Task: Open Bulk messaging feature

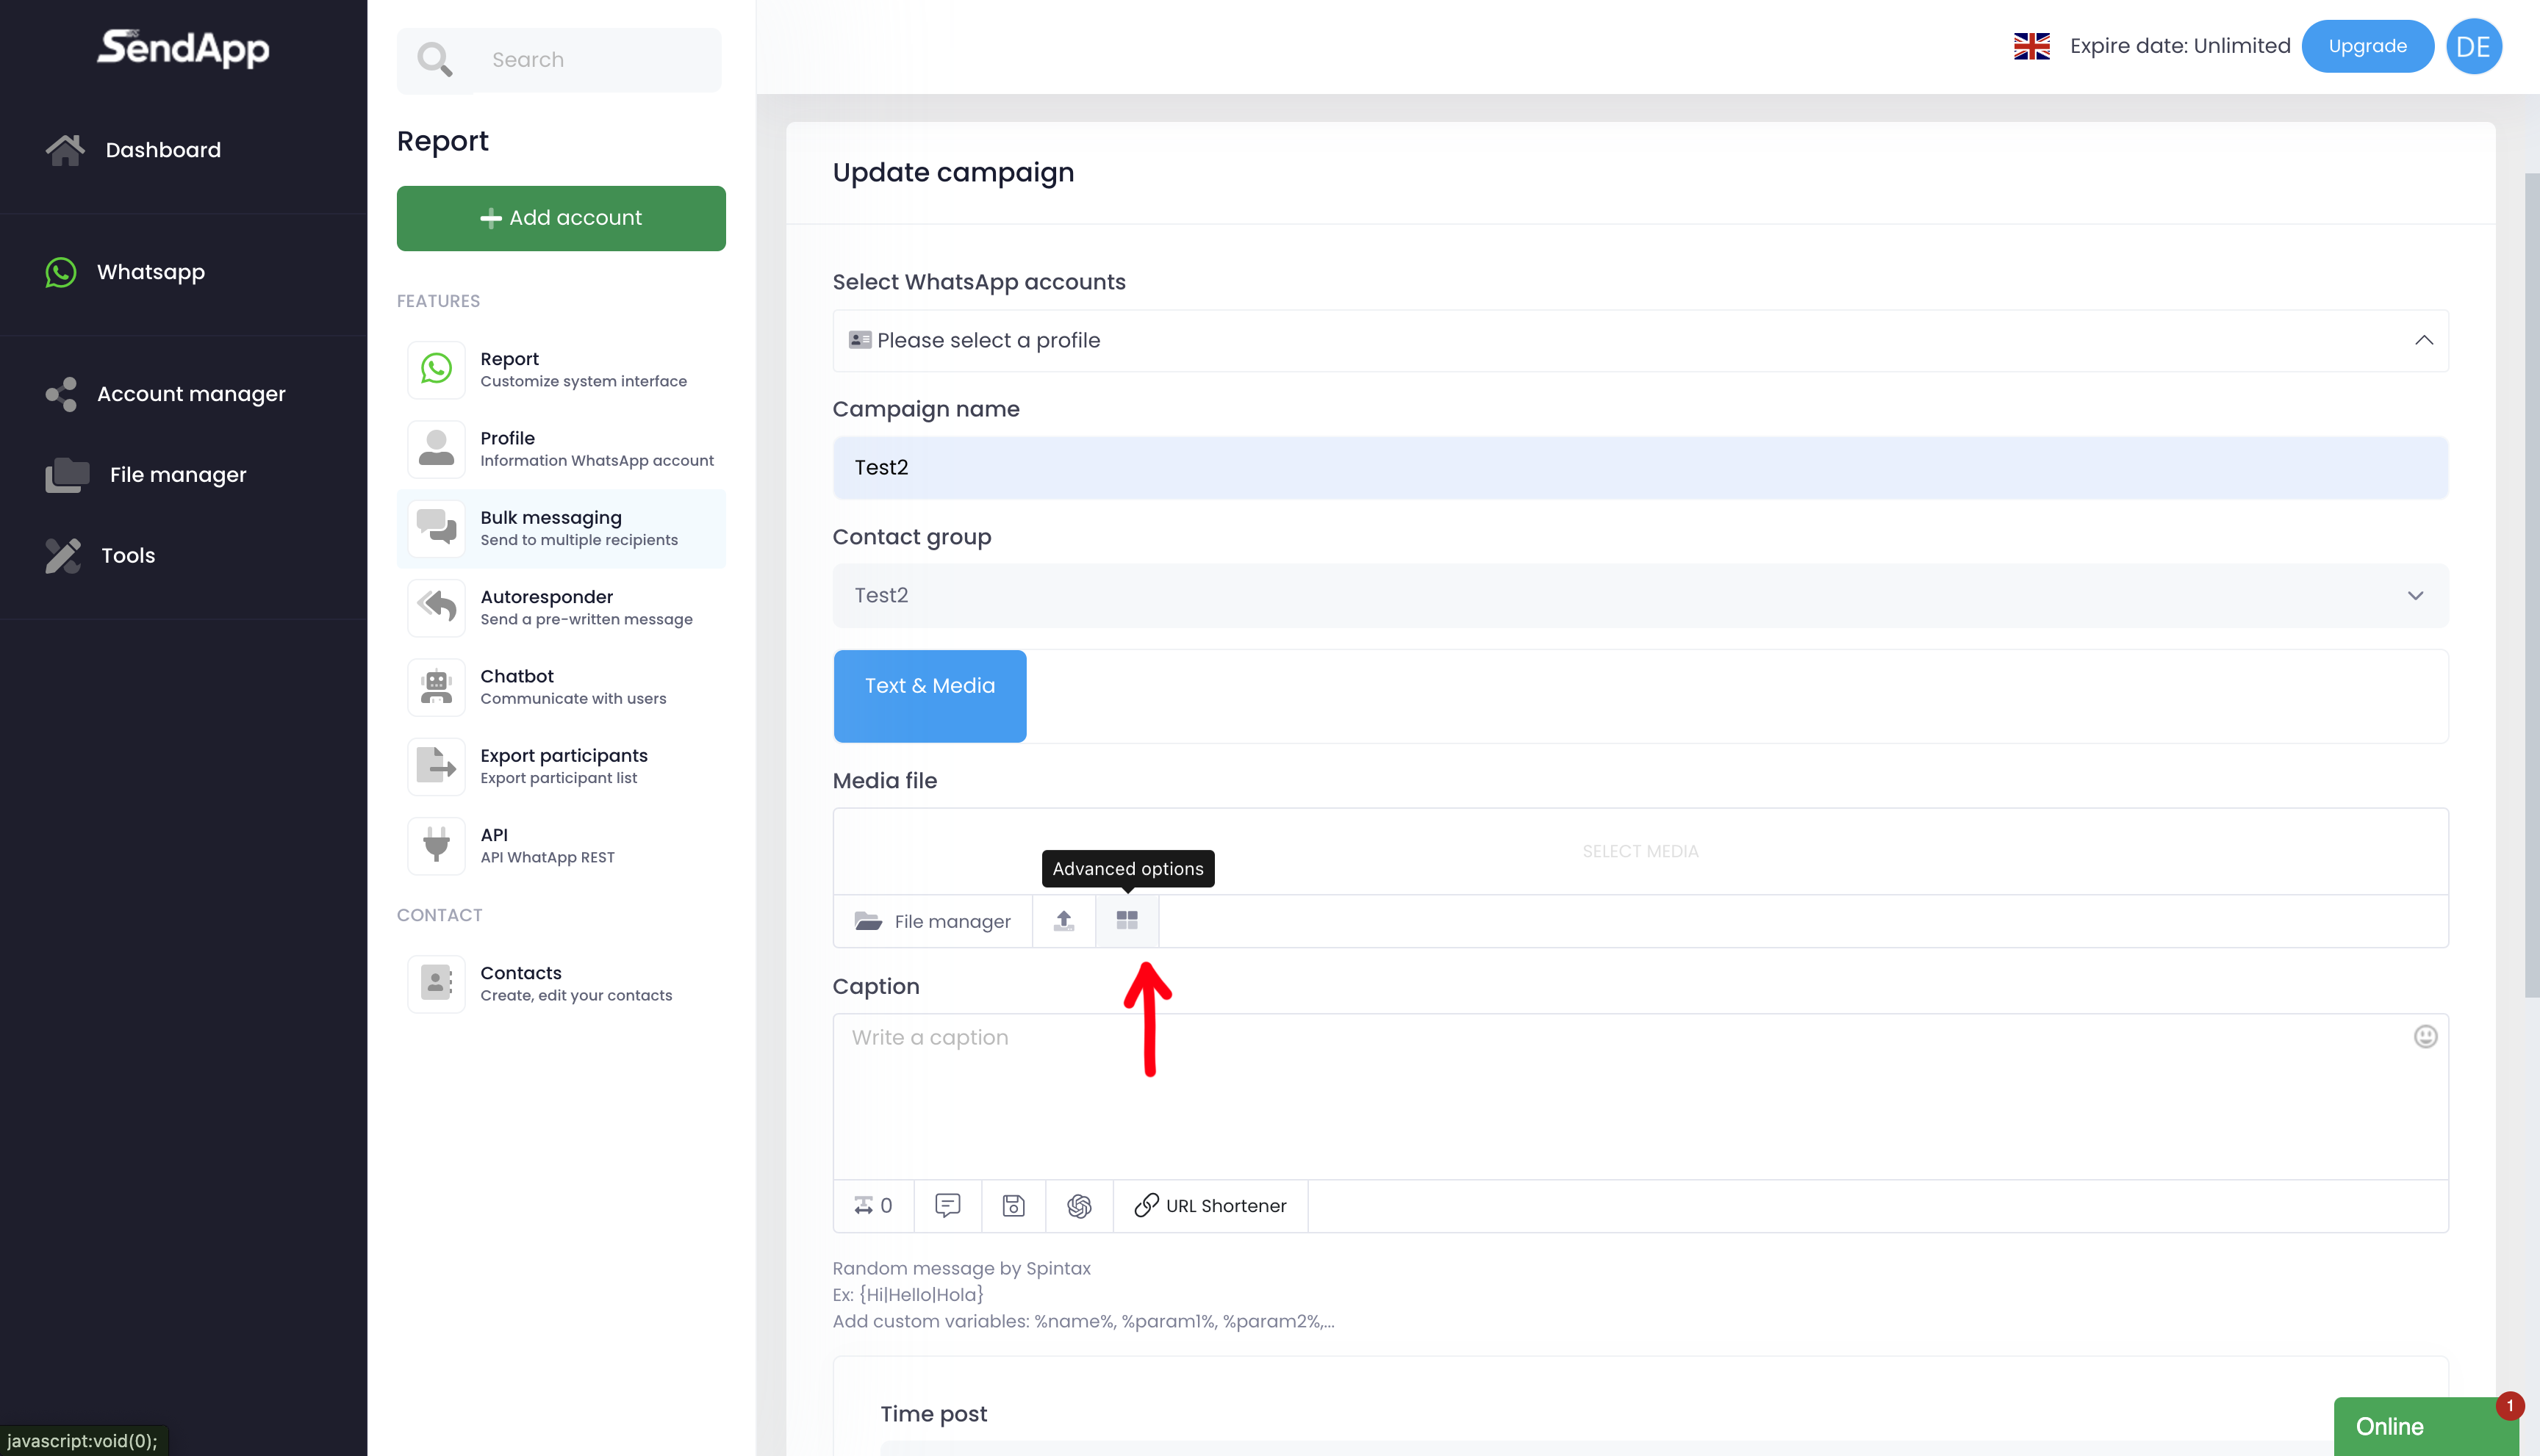Action: [560, 528]
